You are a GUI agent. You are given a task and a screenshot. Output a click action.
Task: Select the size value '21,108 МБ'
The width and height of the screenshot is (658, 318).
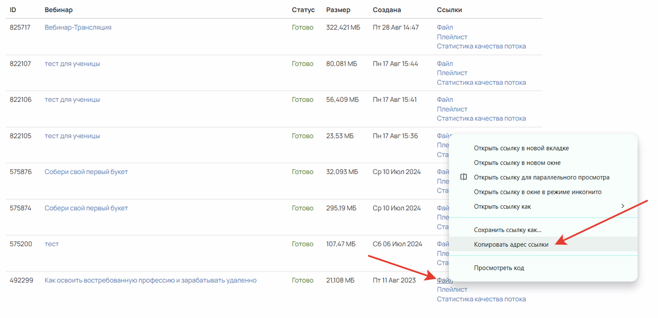341,280
